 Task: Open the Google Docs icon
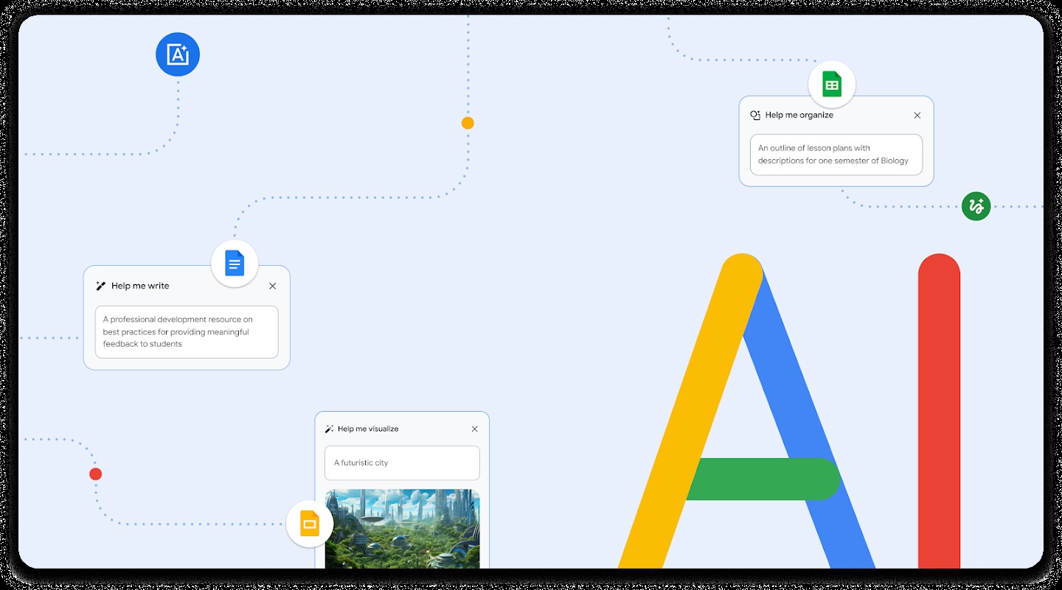click(x=235, y=263)
